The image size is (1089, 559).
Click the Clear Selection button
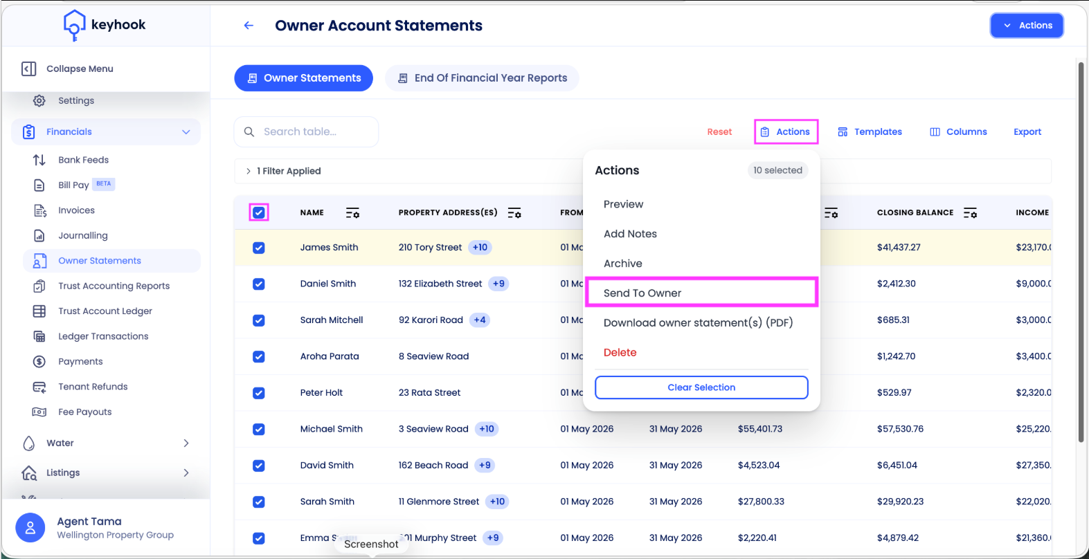pyautogui.click(x=701, y=387)
